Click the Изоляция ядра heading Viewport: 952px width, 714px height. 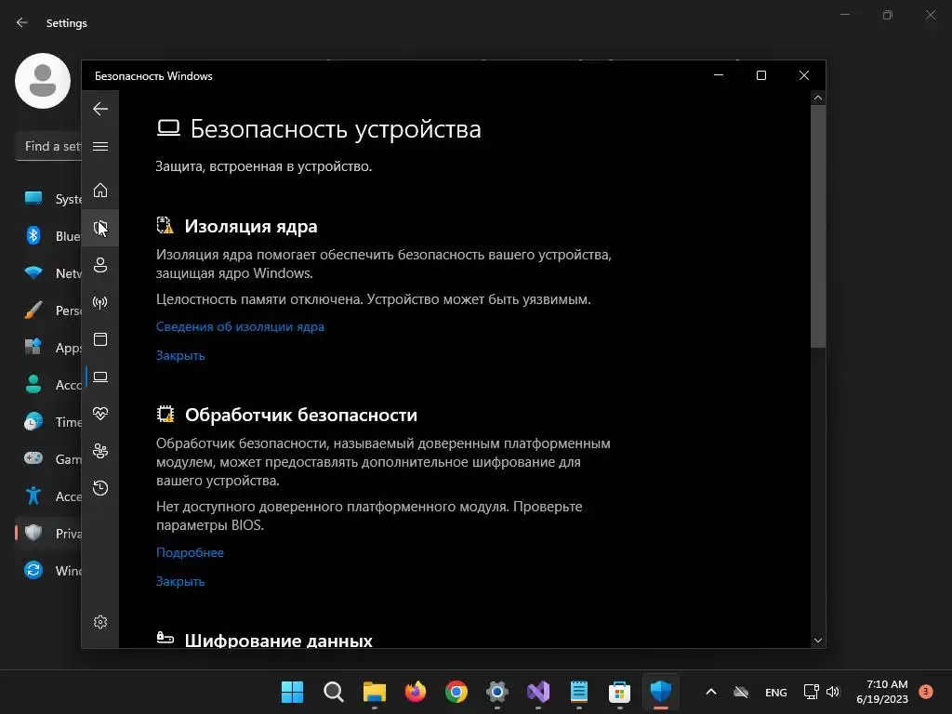coord(251,227)
